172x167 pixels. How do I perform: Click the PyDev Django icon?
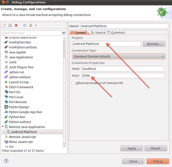(x=6, y=107)
